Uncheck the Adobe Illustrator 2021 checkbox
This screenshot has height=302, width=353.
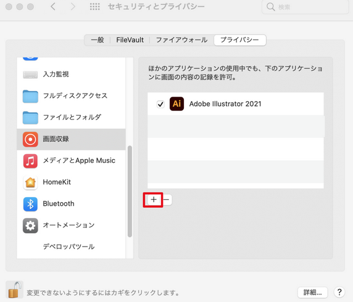160,104
